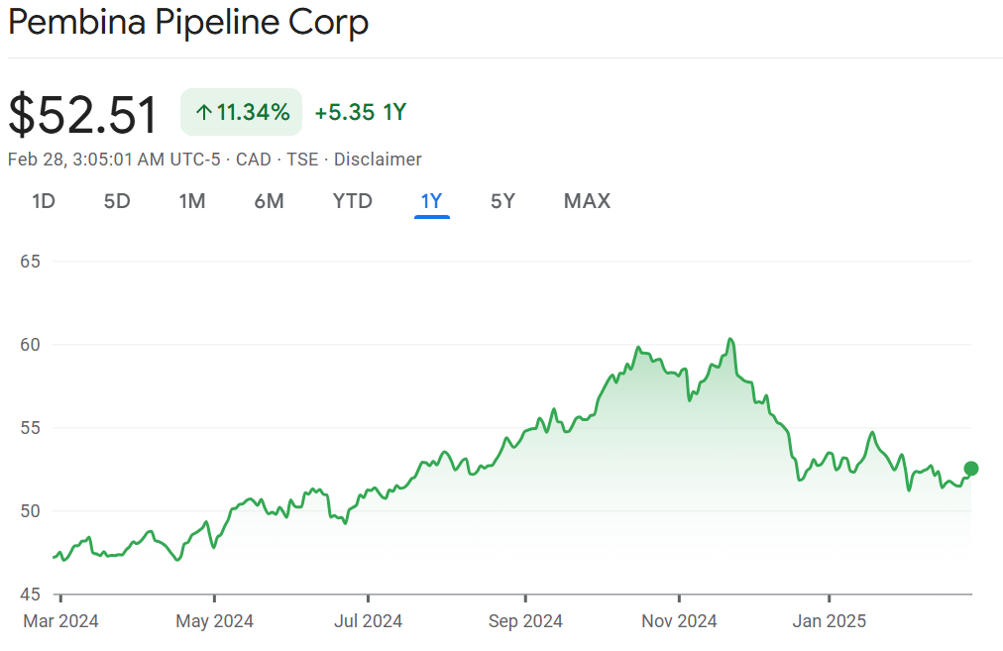1003x651 pixels.
Task: Click the green endpoint dot on chart
Action: point(971,469)
